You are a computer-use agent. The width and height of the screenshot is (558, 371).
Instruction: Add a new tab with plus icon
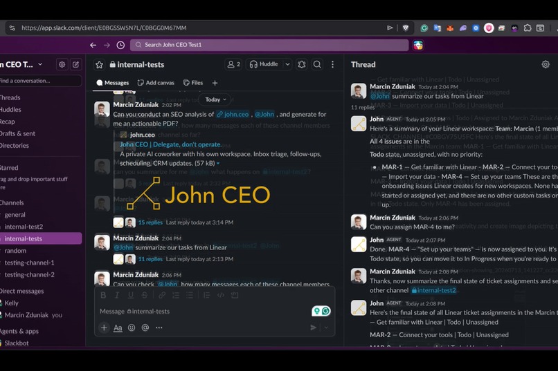point(215,83)
